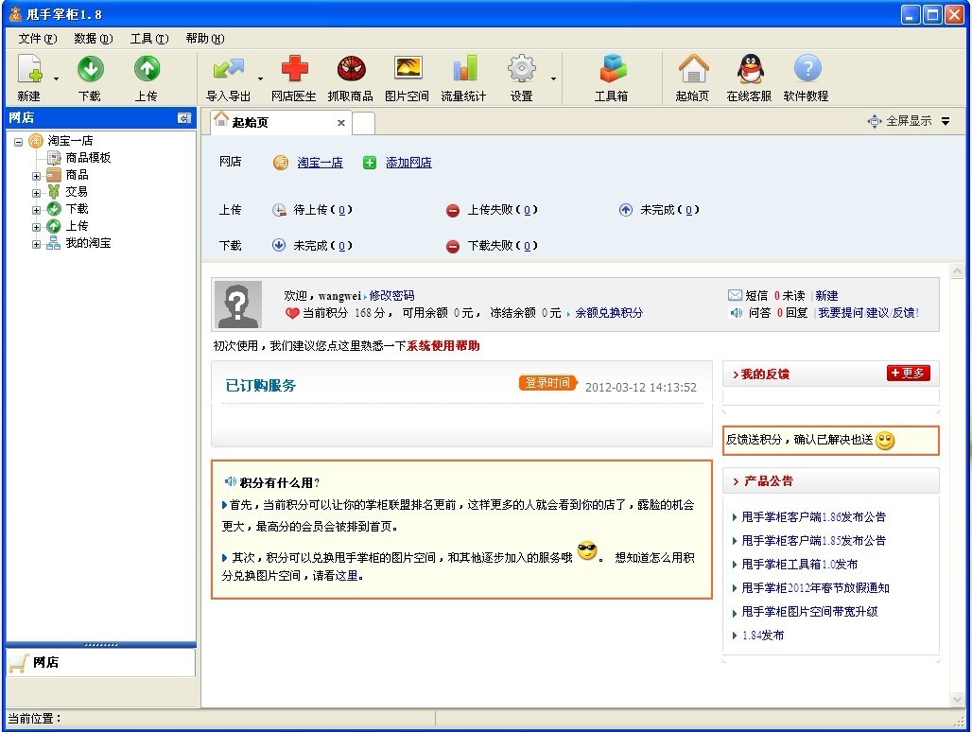Close the 起始页 tab
Image resolution: width=972 pixels, height=732 pixels.
pyautogui.click(x=341, y=123)
